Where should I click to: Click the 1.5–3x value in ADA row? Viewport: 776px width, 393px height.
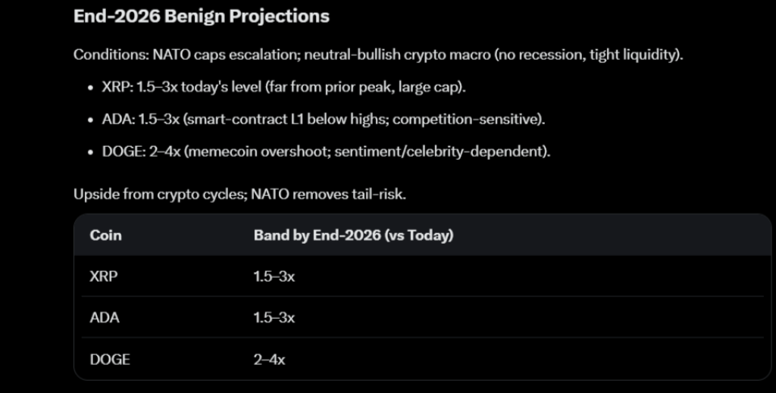point(274,317)
